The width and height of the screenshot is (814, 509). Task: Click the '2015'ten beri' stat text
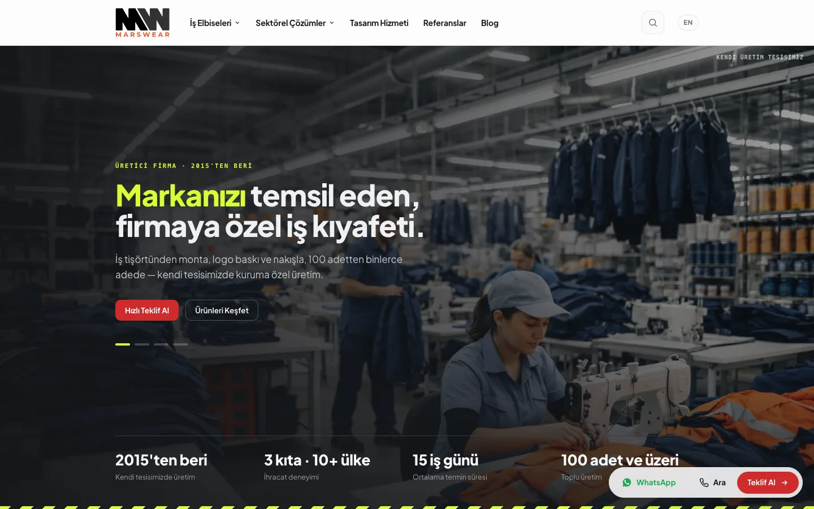161,460
